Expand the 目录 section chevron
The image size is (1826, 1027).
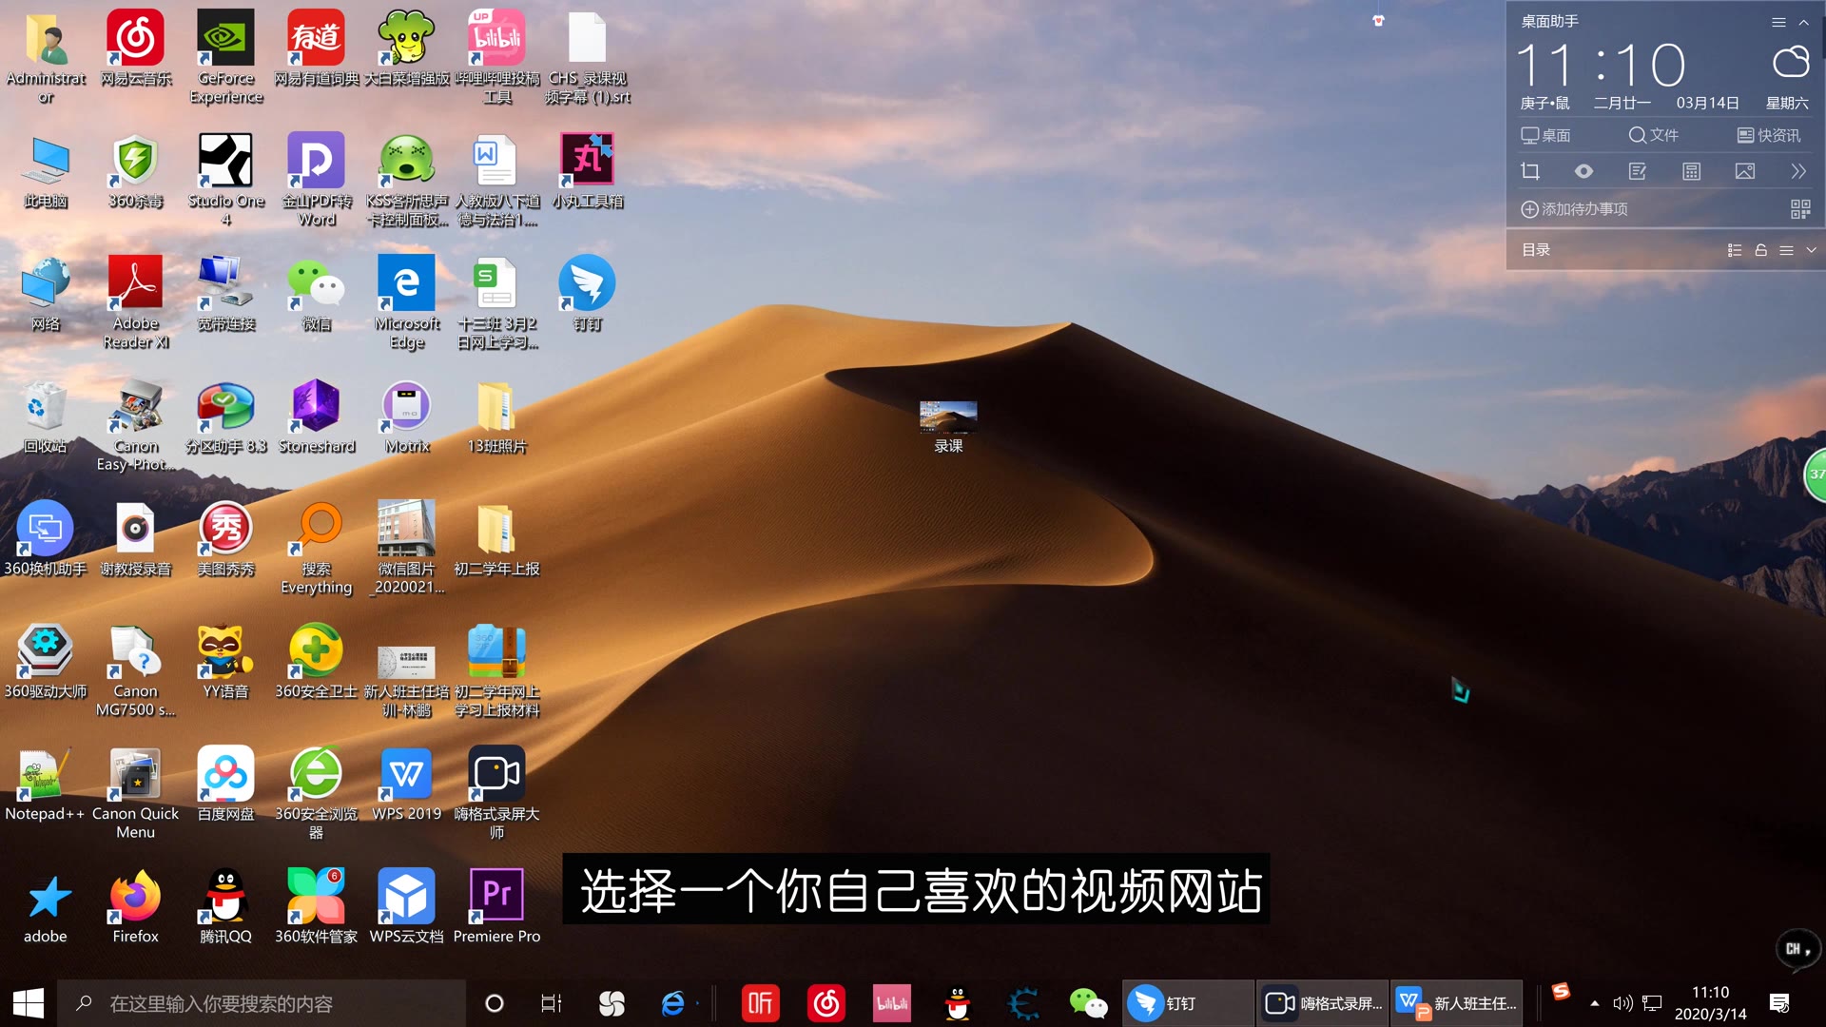coord(1810,250)
